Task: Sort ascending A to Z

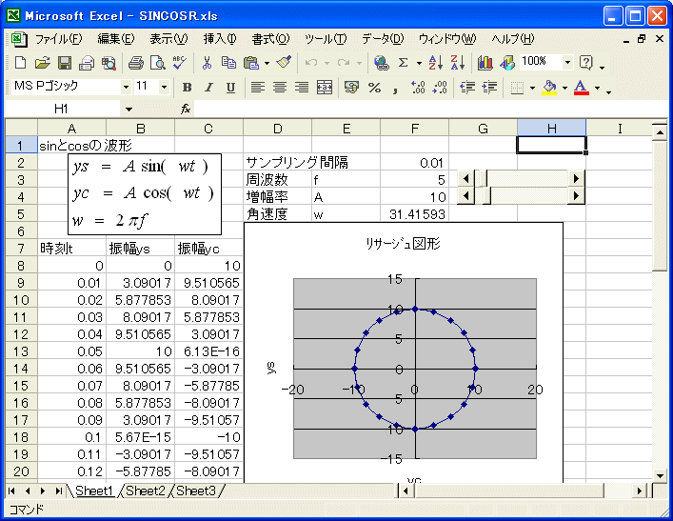Action: click(x=435, y=63)
